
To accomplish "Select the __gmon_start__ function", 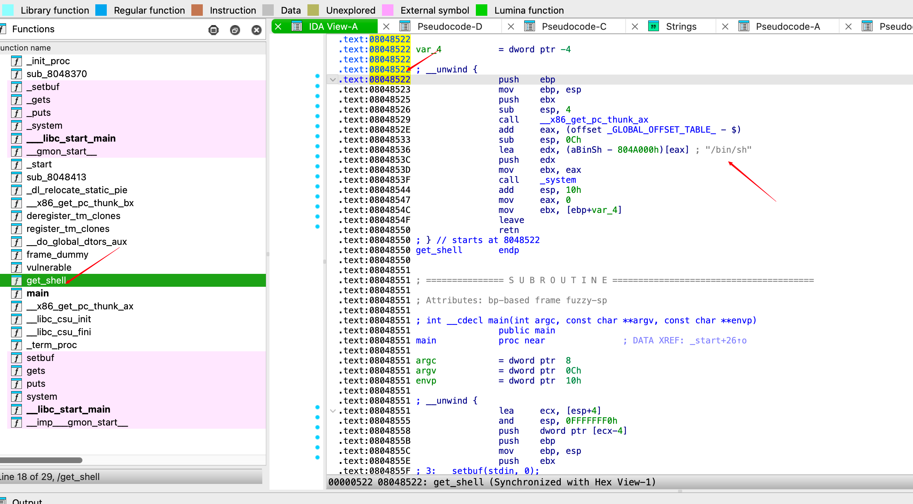I will pyautogui.click(x=133, y=151).
